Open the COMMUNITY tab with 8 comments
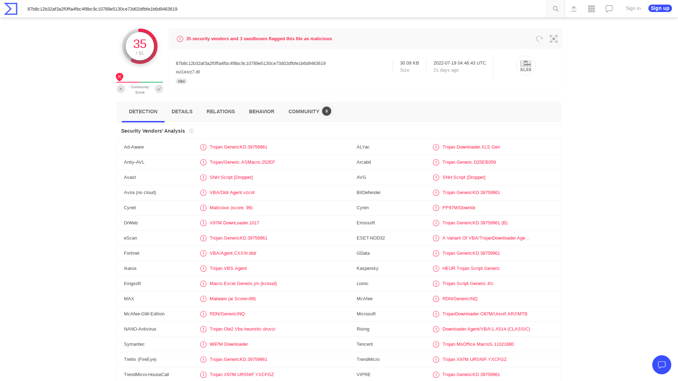 [304, 111]
